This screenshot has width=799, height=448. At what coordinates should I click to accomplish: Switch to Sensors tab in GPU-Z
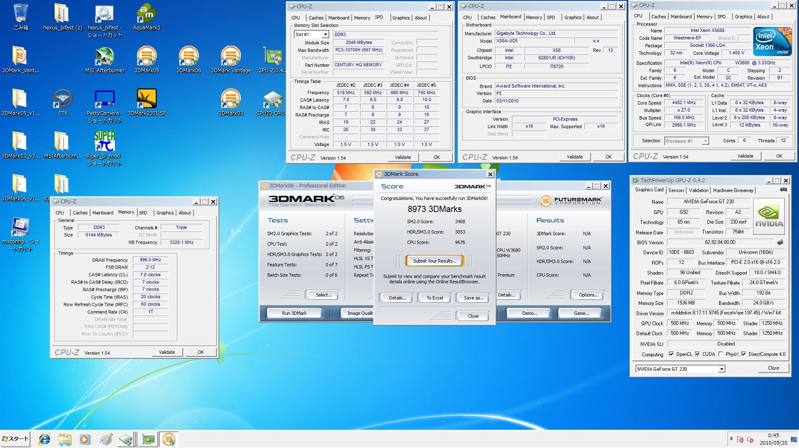[x=676, y=190]
